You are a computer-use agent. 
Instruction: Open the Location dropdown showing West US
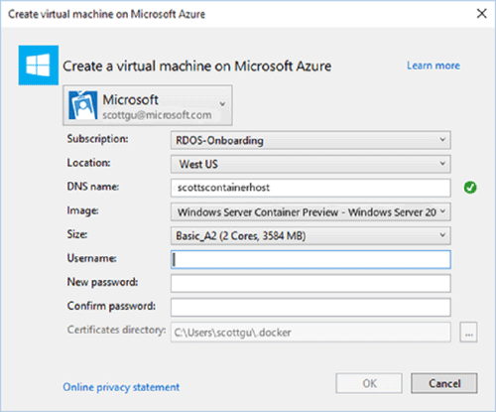[310, 164]
